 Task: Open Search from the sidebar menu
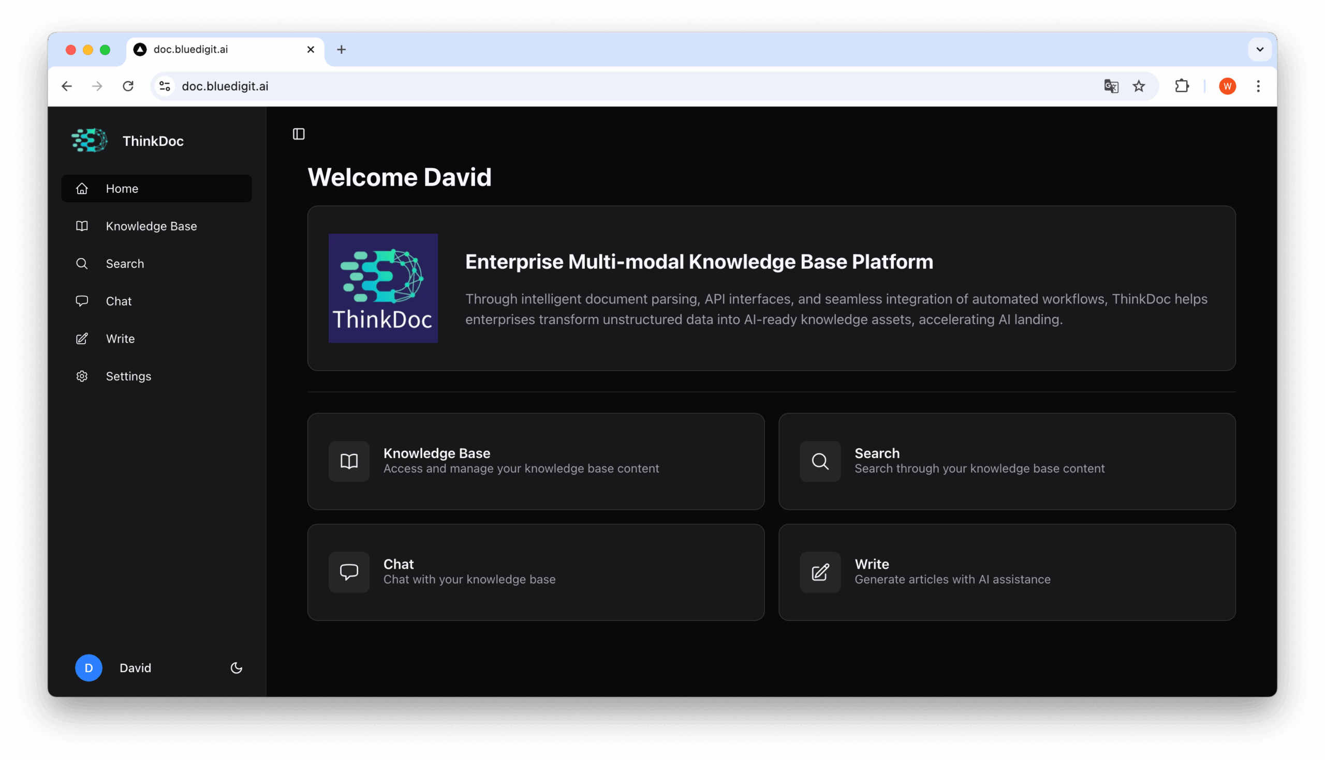pyautogui.click(x=156, y=264)
